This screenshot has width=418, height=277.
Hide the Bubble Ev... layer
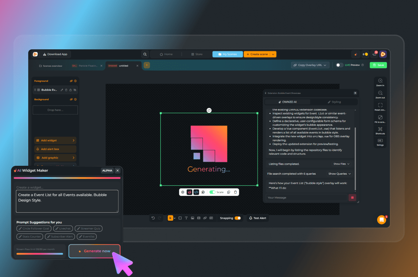pyautogui.click(x=75, y=90)
